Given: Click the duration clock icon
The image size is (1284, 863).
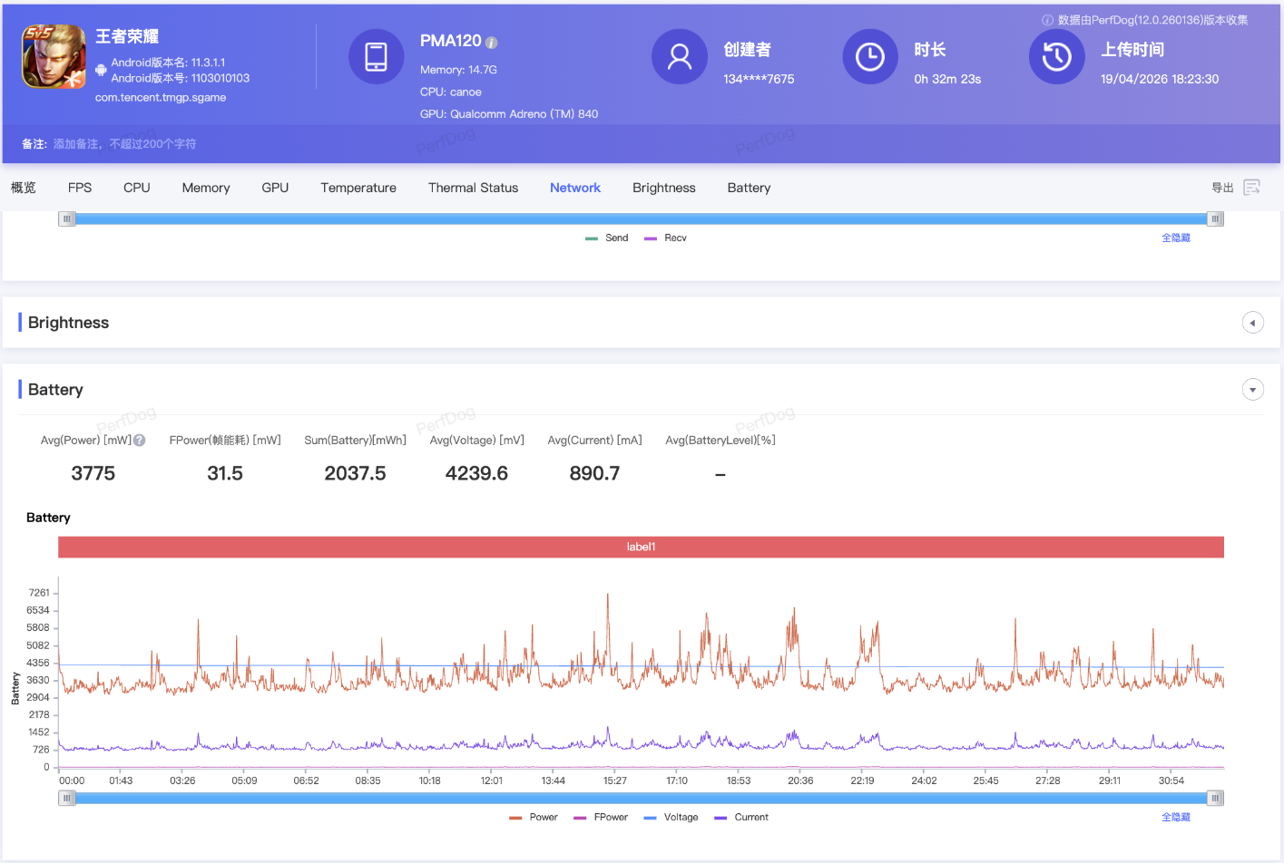Looking at the screenshot, I should [869, 57].
